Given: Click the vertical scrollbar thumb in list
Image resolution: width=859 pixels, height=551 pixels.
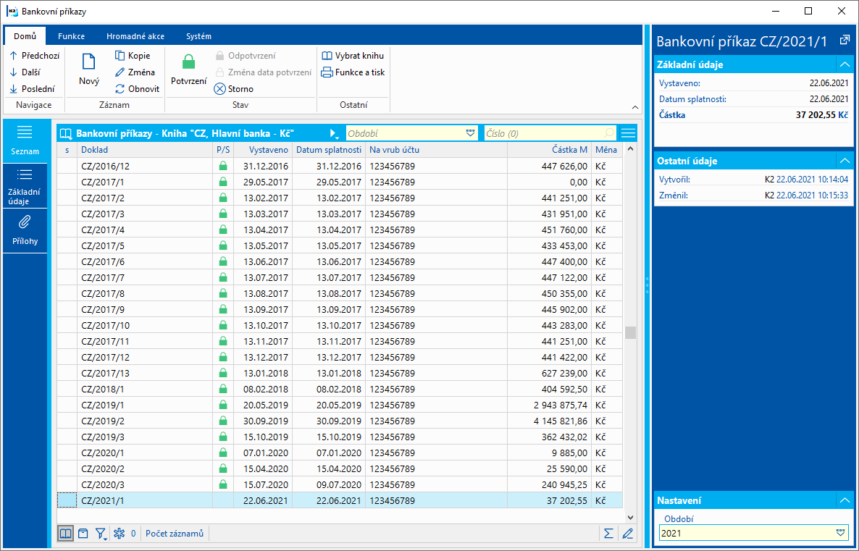Looking at the screenshot, I should pyautogui.click(x=630, y=332).
